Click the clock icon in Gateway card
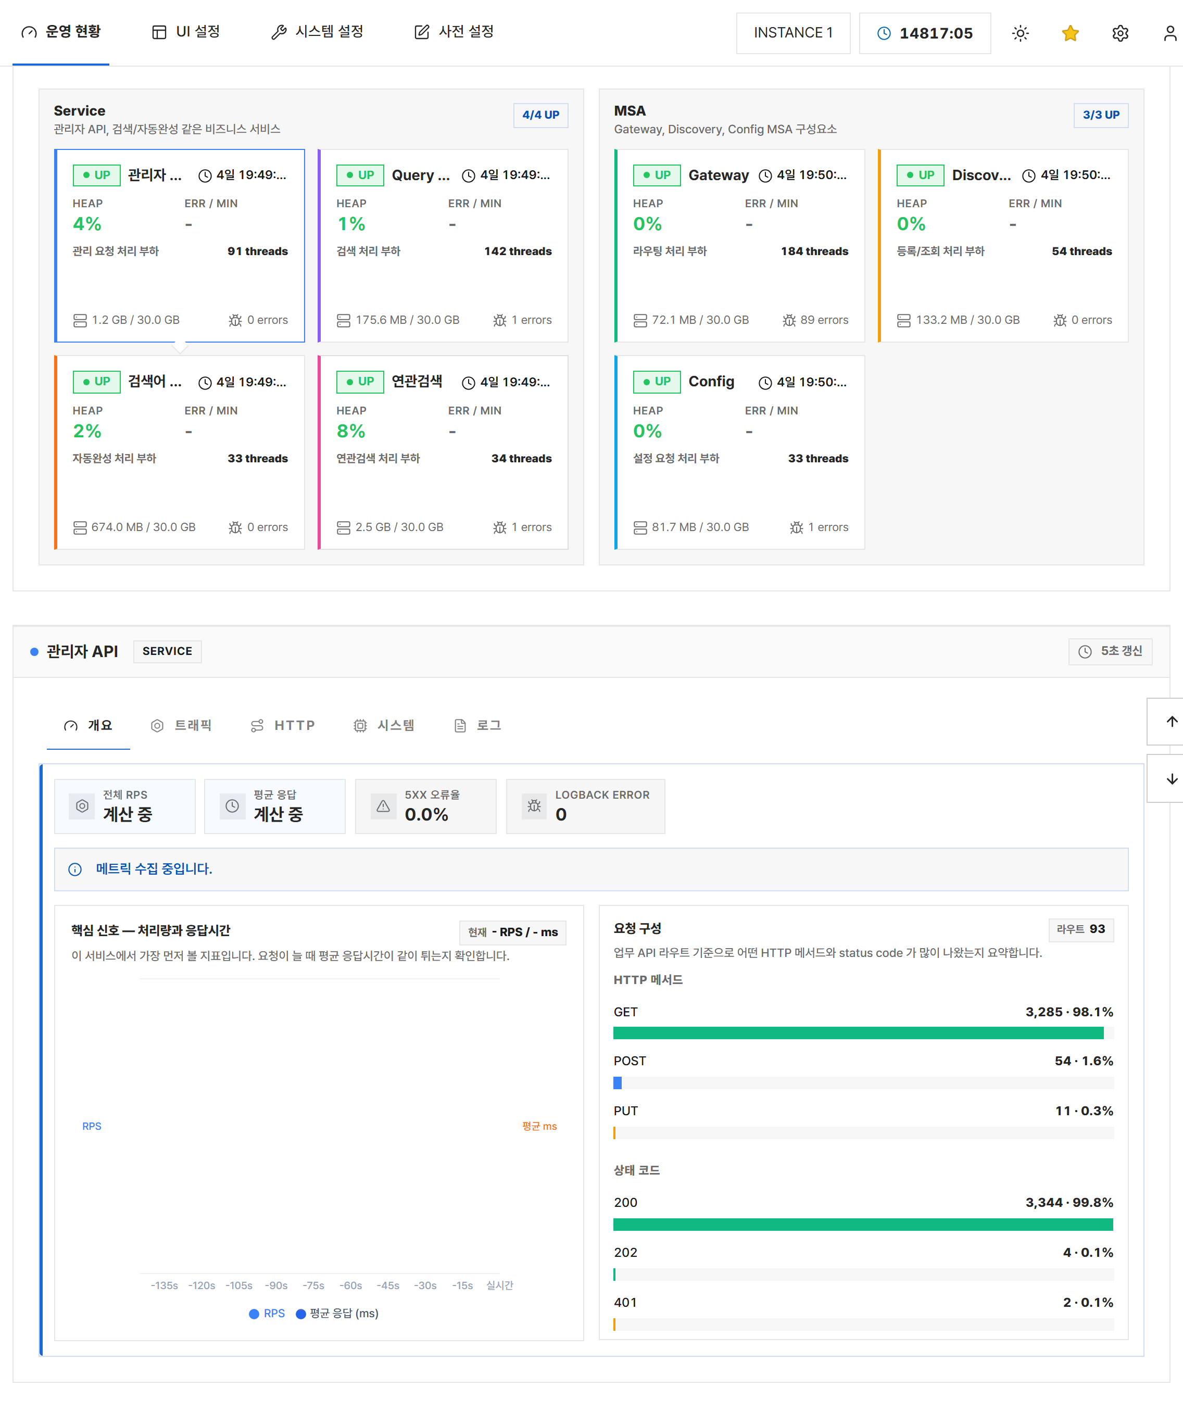The image size is (1183, 1412). point(765,175)
